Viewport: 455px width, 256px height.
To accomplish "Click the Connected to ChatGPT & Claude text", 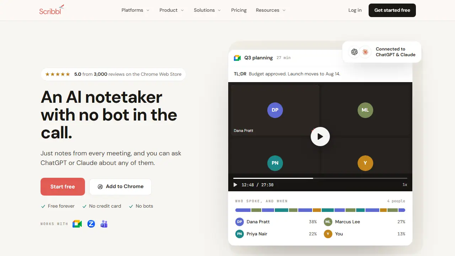I will (396, 52).
